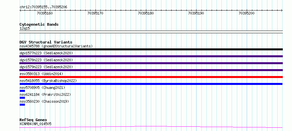Image resolution: width=292 pixels, height=131 pixels.
Task: Open the KCNMB4|NM_014505 gene label
Action: coord(35,124)
